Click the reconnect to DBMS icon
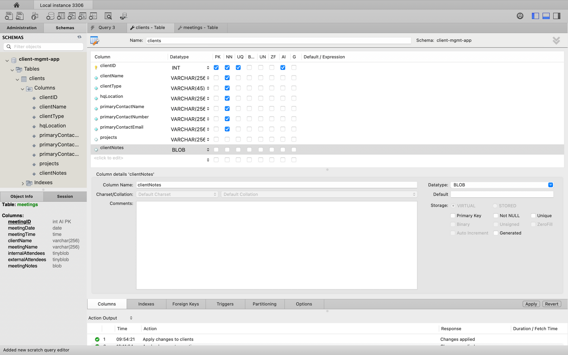This screenshot has width=568, height=355. click(123, 16)
